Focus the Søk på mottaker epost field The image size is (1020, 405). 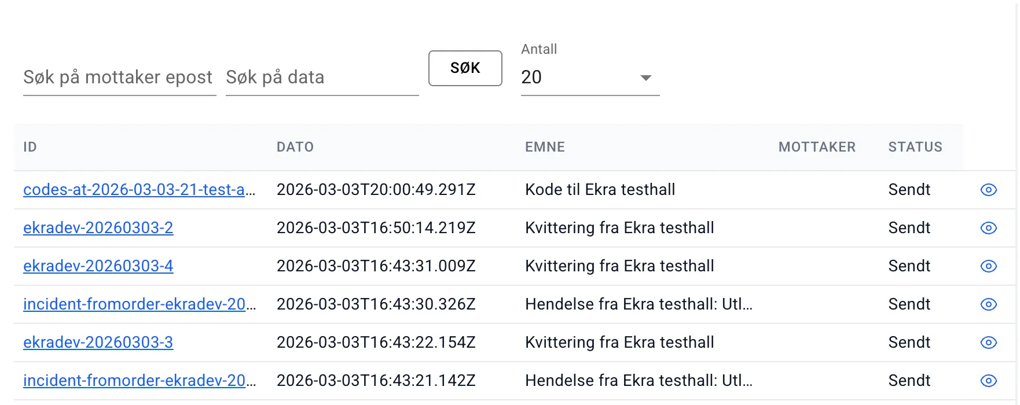[119, 78]
